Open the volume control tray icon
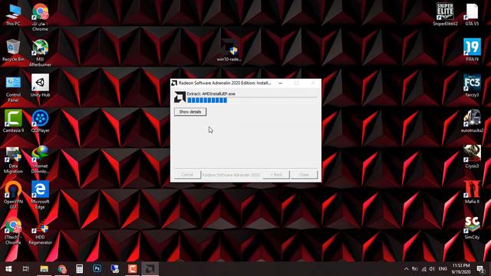Viewport: 491px width, 276px height. point(432,269)
